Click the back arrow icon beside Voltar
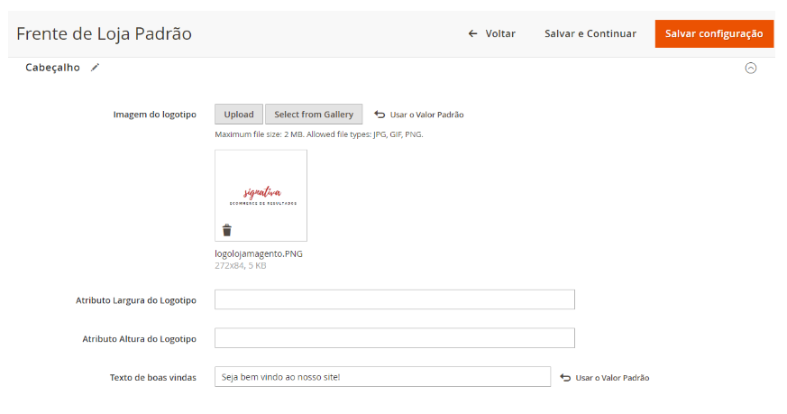This screenshot has width=787, height=414. coord(472,33)
